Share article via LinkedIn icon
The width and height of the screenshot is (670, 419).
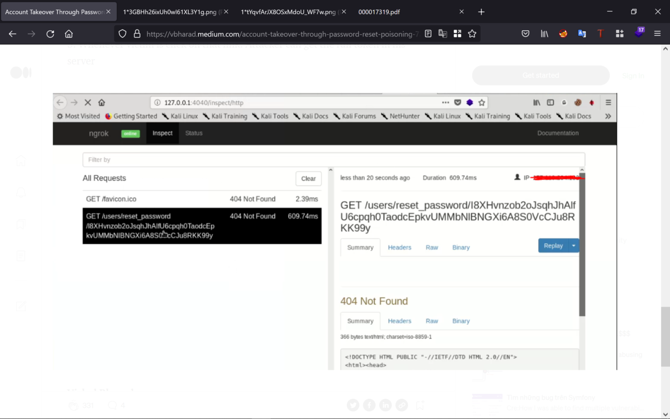coord(385,405)
